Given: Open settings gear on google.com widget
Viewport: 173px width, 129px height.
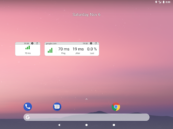Looking at the screenshot, I should [x=91, y=43].
